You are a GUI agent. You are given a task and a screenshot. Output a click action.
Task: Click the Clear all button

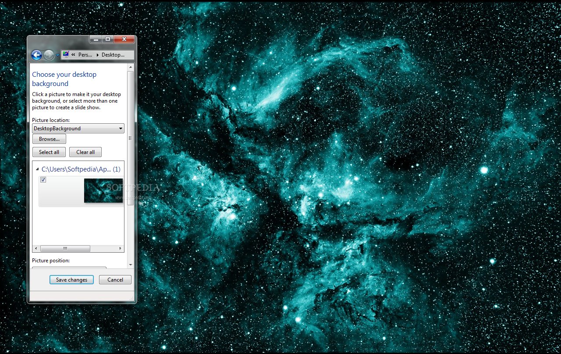[85, 152]
